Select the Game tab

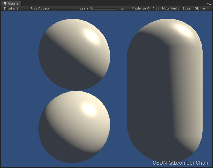11,3
